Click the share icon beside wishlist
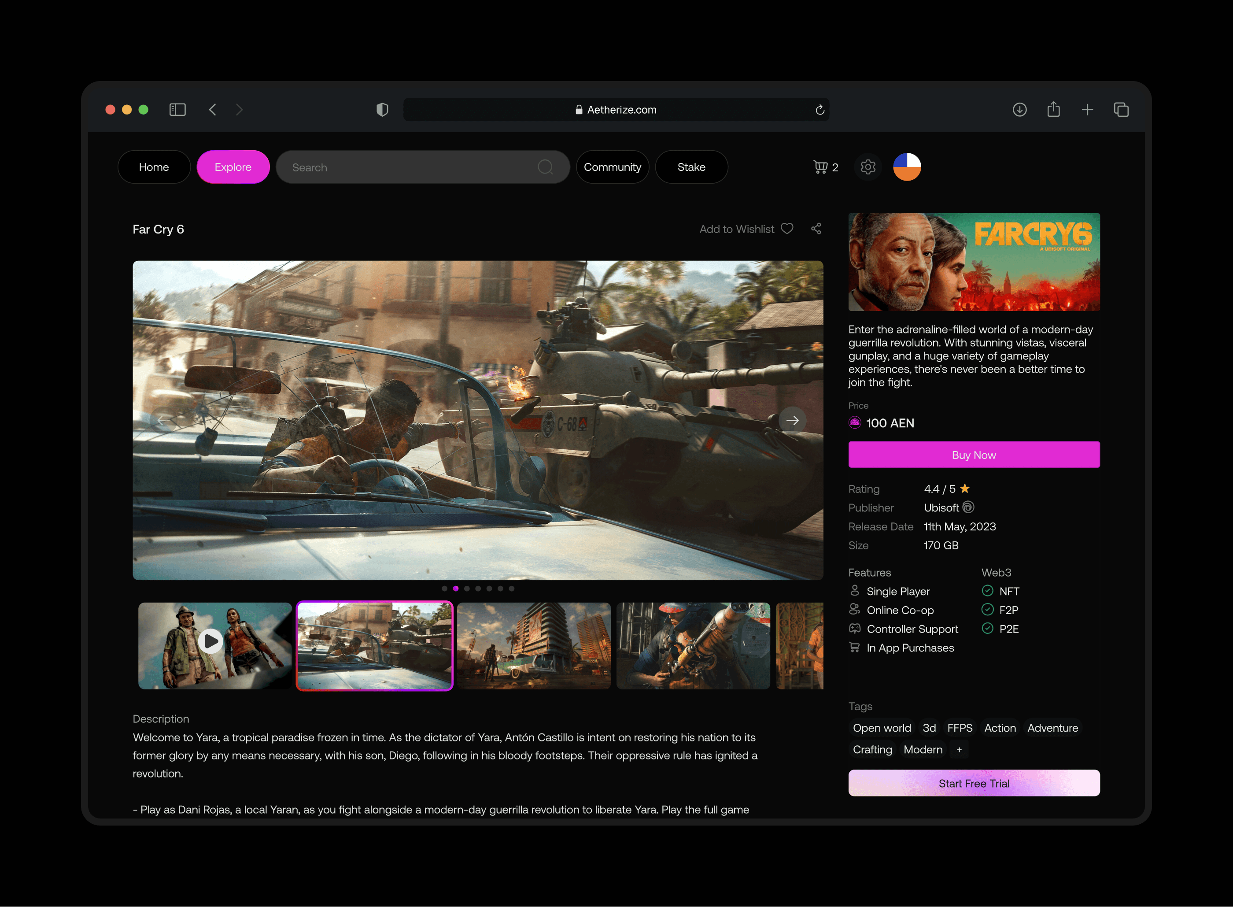1233x907 pixels. (x=816, y=229)
